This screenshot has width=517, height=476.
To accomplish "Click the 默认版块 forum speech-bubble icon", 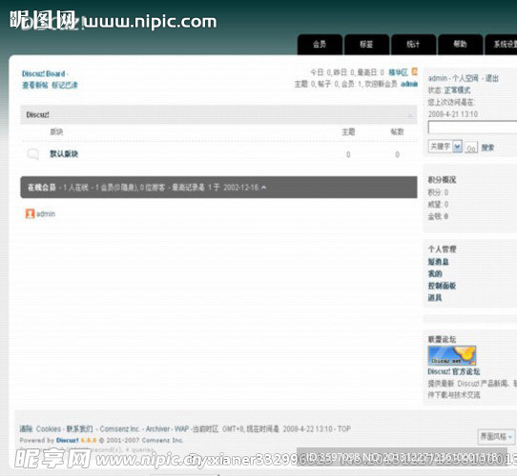I will pos(32,154).
